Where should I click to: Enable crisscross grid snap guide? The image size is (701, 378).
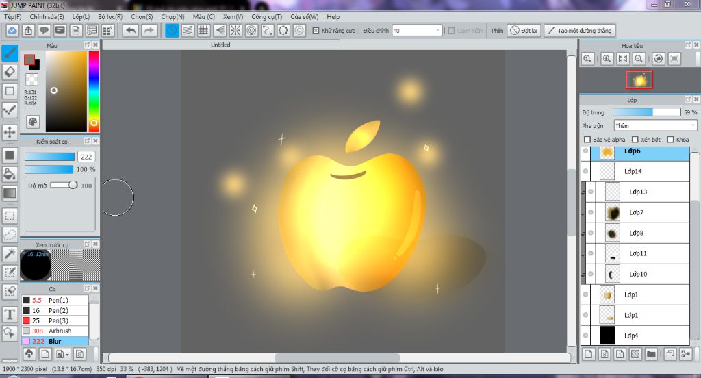pos(203,30)
